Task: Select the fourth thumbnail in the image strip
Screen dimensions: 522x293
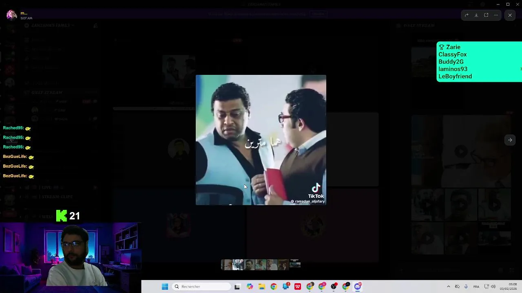Action: (261, 265)
